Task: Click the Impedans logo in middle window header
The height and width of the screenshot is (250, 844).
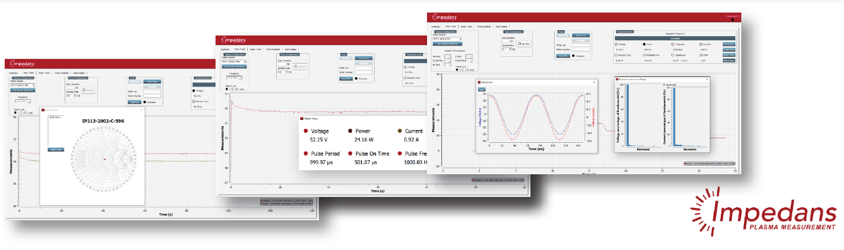Action: (x=234, y=40)
